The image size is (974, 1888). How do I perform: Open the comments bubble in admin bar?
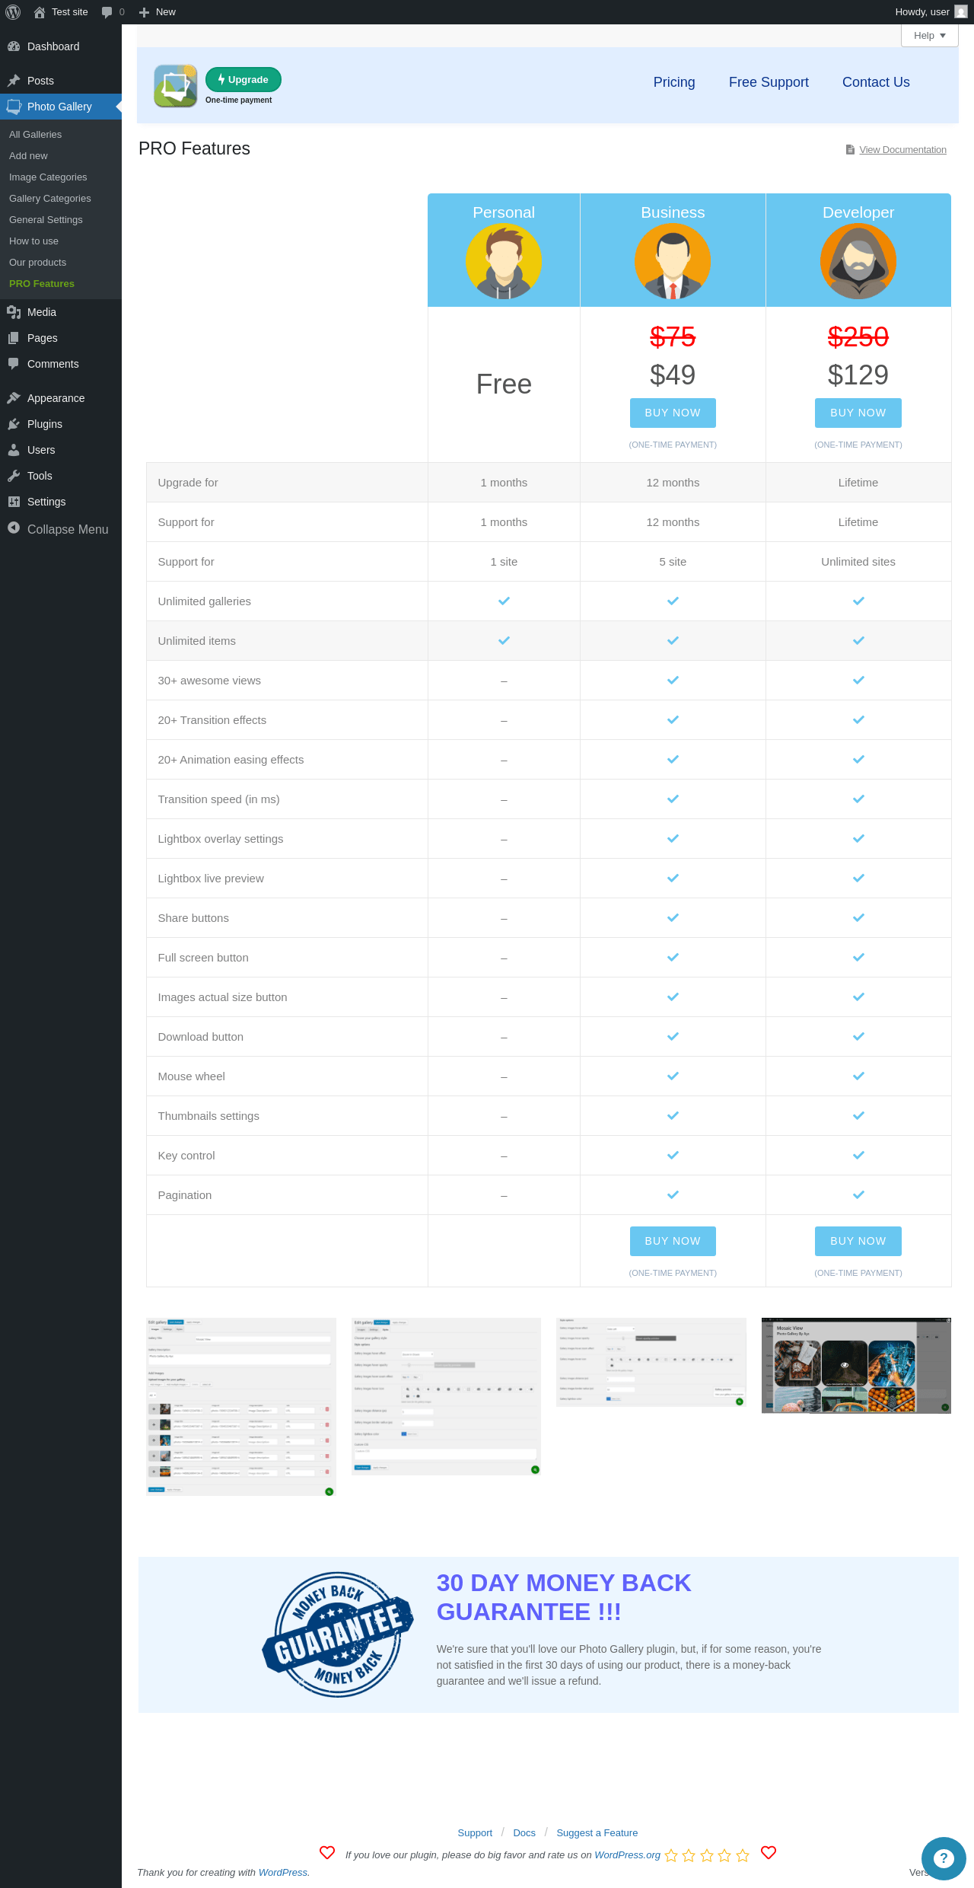[x=113, y=12]
